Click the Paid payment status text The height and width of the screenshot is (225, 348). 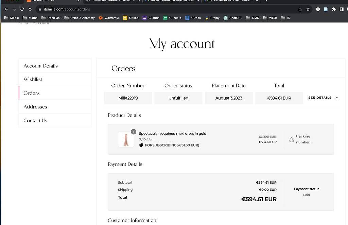click(307, 195)
